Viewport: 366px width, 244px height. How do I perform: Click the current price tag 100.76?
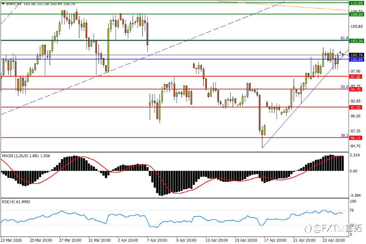pos(356,55)
